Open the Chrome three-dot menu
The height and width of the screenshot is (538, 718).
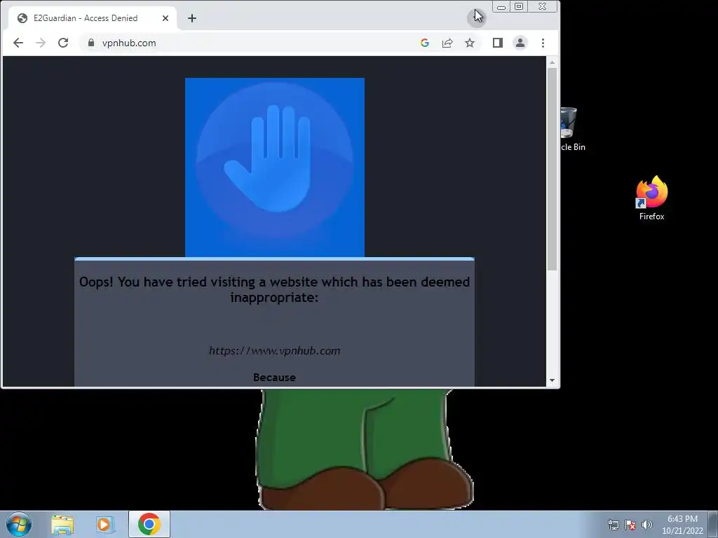click(543, 43)
